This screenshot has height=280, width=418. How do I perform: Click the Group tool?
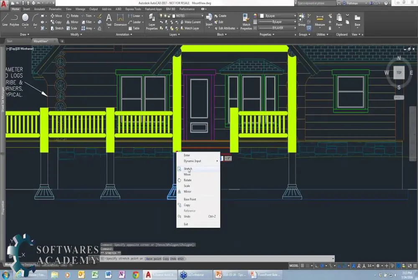[x=302, y=20]
